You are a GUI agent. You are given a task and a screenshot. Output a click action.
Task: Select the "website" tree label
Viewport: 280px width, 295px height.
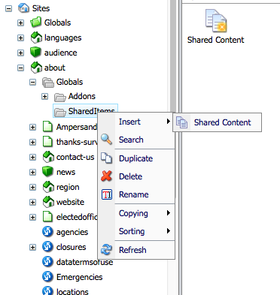point(70,202)
